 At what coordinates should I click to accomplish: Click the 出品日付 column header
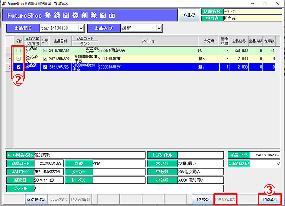pyautogui.click(x=60, y=41)
